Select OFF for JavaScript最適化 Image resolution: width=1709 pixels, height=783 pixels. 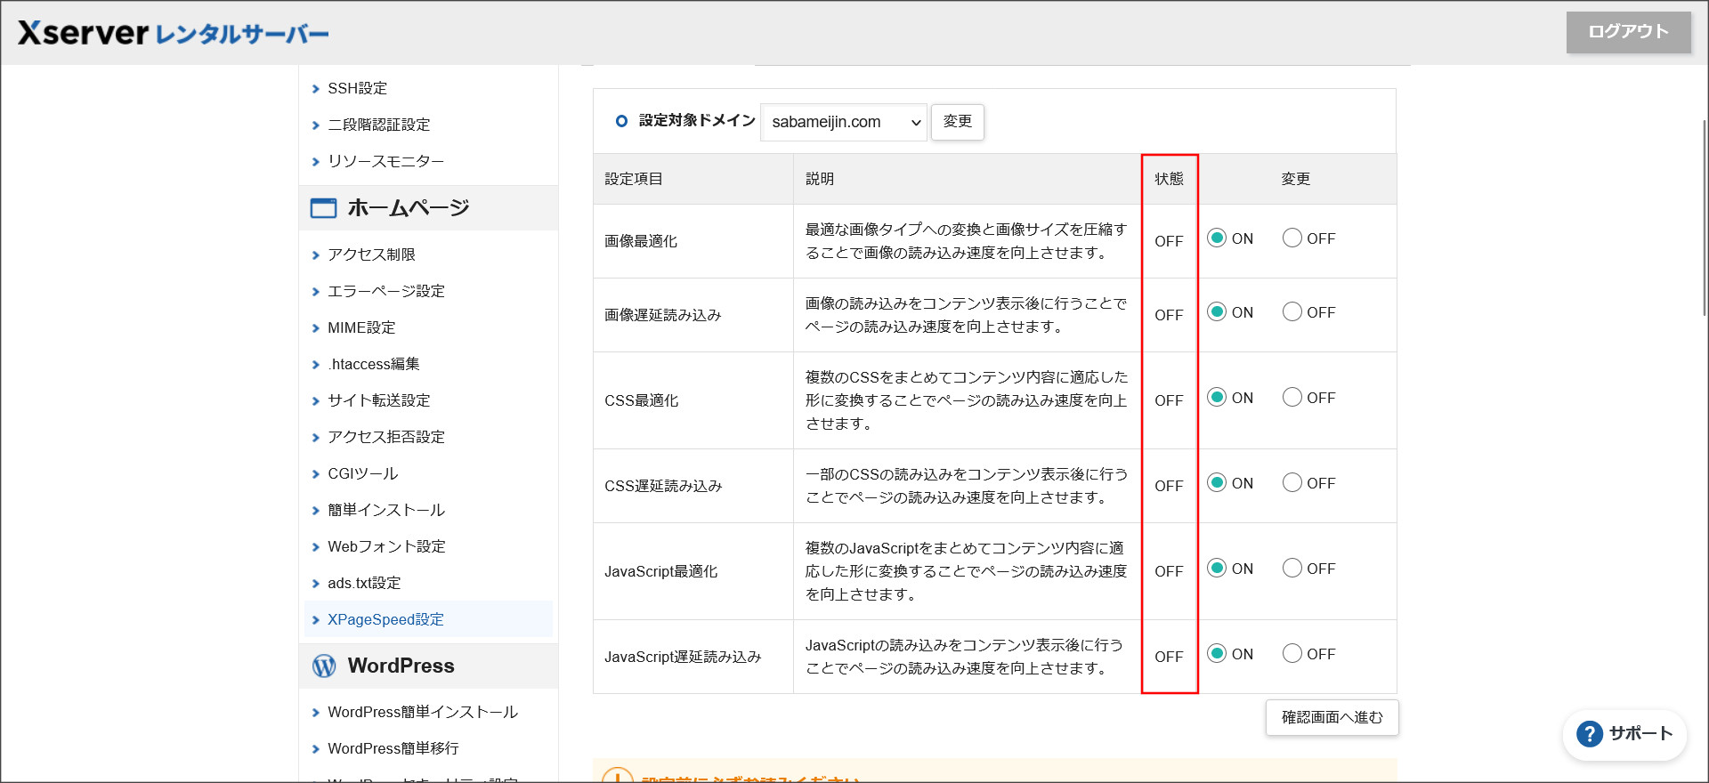point(1292,568)
